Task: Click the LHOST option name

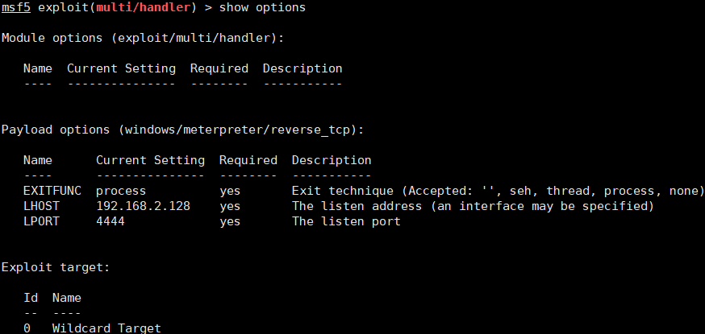Action: pos(41,206)
